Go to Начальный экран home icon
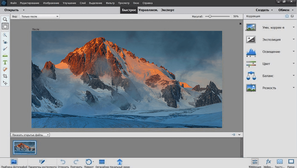 point(120,162)
